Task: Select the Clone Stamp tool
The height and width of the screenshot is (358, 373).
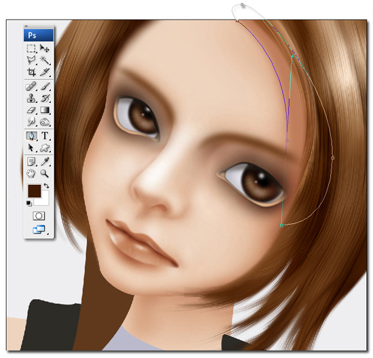Action: [x=31, y=98]
